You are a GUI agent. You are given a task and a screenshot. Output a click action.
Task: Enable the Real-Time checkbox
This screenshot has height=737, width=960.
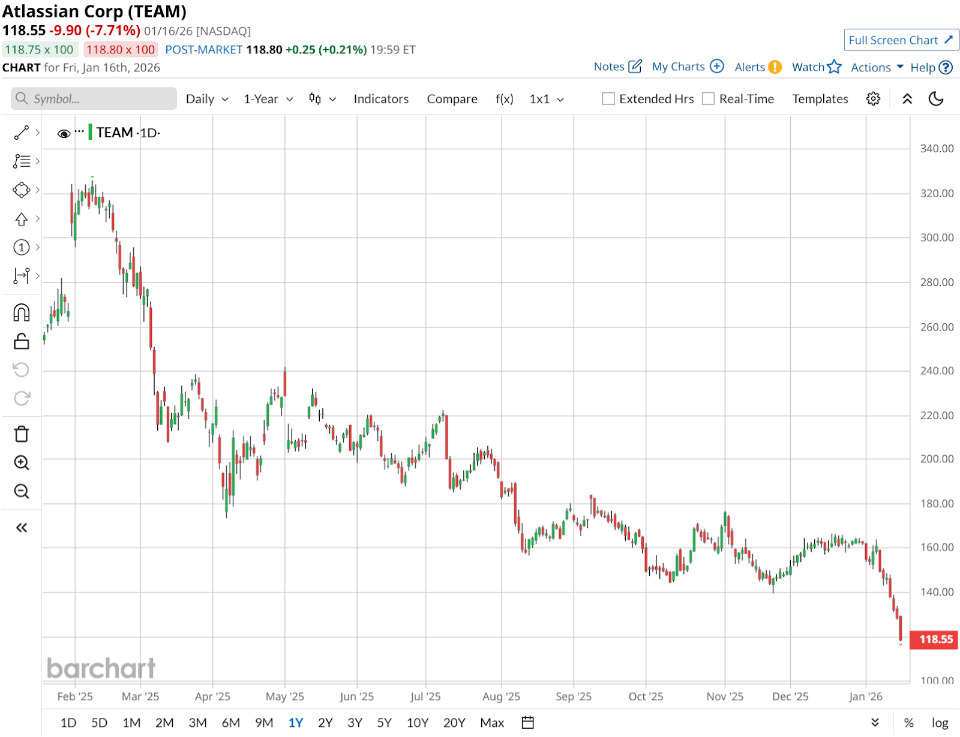click(709, 99)
